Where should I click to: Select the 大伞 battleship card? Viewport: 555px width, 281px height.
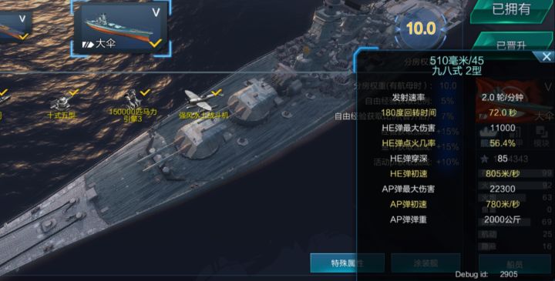pos(121,28)
